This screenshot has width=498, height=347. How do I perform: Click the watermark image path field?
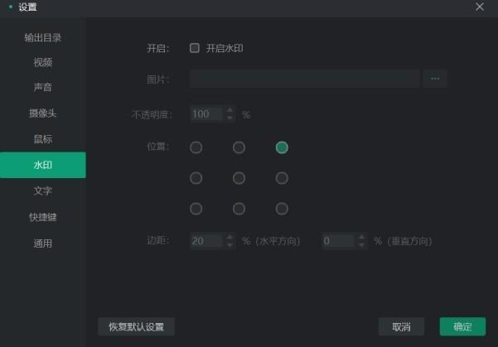(304, 80)
